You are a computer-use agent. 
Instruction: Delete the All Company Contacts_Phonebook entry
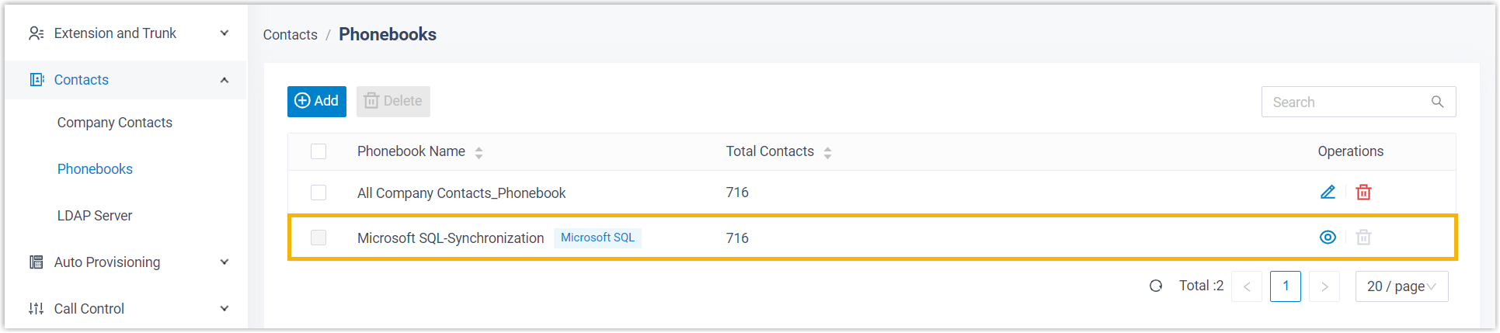(1363, 193)
